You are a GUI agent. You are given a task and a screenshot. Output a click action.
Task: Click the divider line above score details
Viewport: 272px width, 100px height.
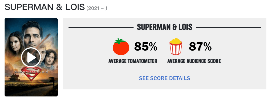click(164, 67)
